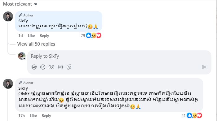Reply to the 17h SixTy comment
The image size is (217, 121).
(x=46, y=116)
